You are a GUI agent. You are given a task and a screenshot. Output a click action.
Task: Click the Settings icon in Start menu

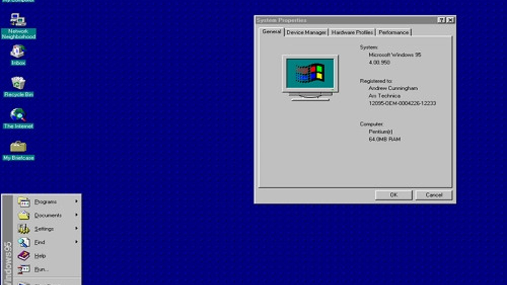(24, 229)
